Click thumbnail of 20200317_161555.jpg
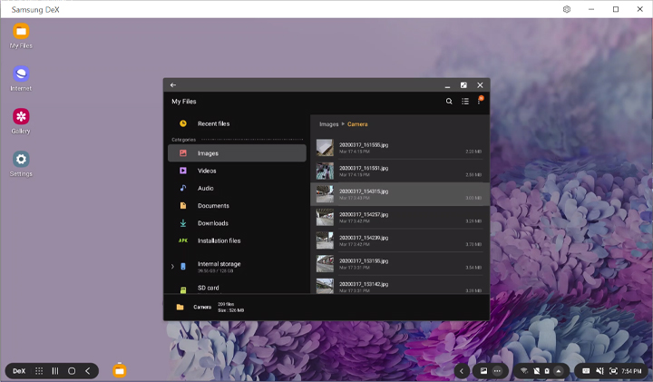653x382 pixels. 325,148
